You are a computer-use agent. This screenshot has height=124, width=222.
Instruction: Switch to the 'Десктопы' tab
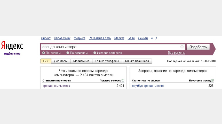point(61,61)
